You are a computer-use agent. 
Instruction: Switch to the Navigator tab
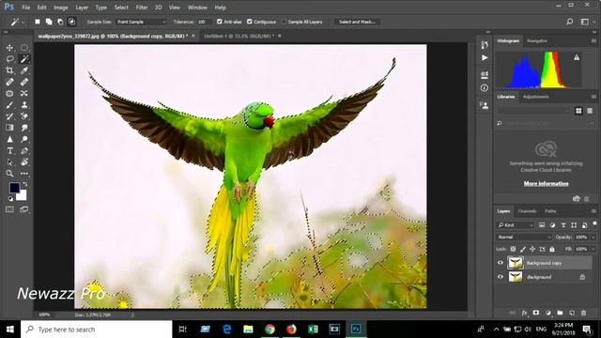tap(537, 40)
